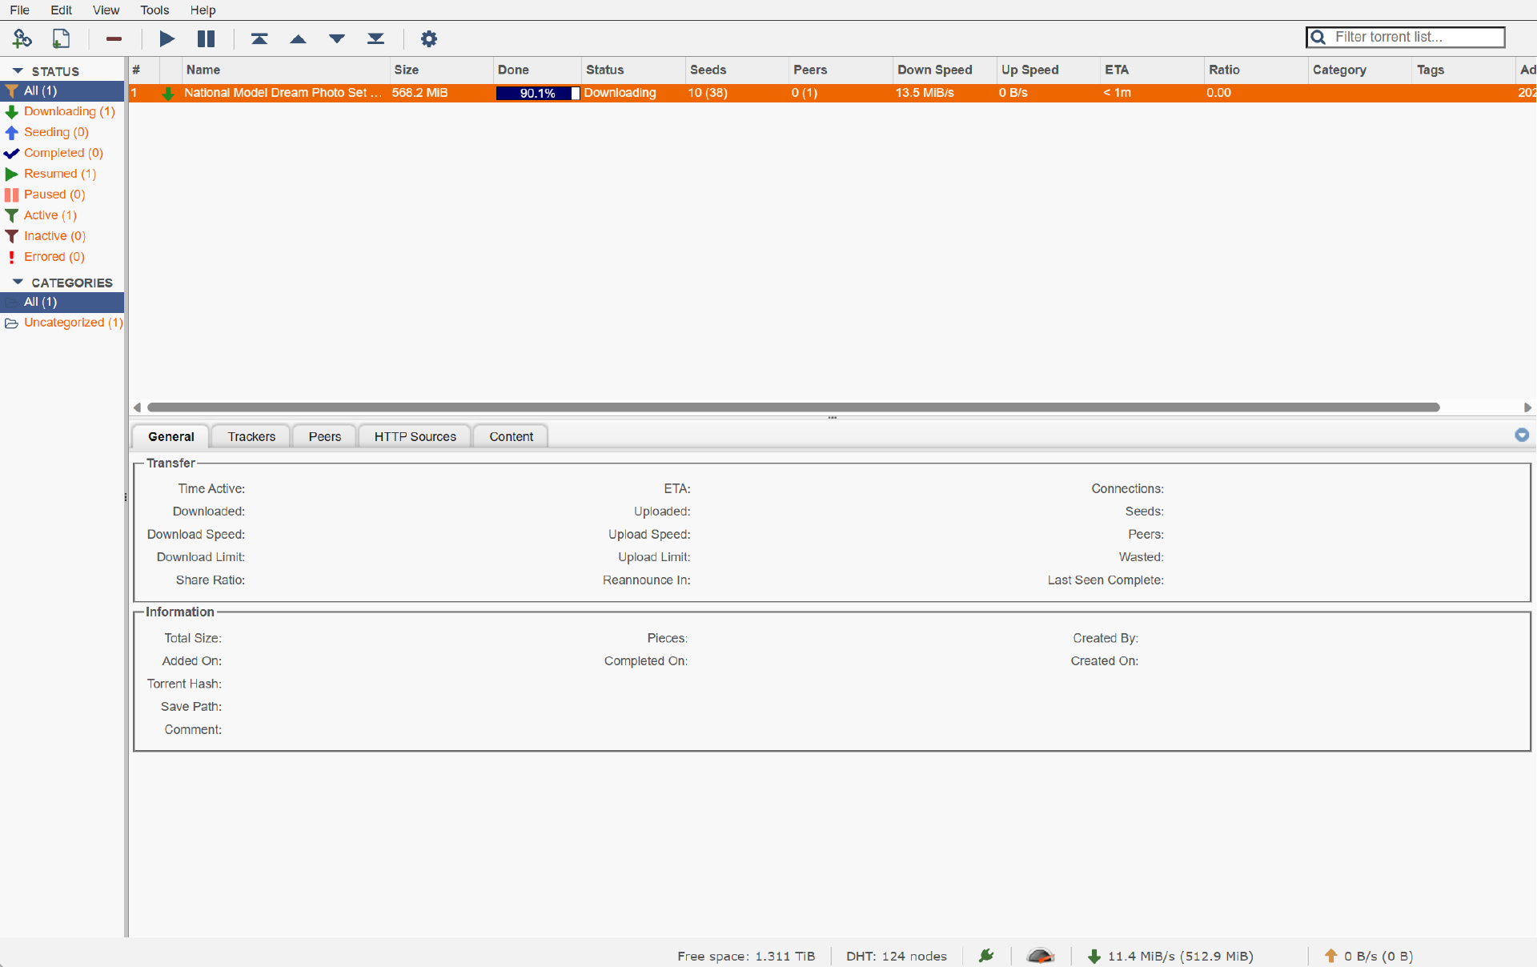Click the blue properties panel dropdown arrow

(x=1522, y=435)
